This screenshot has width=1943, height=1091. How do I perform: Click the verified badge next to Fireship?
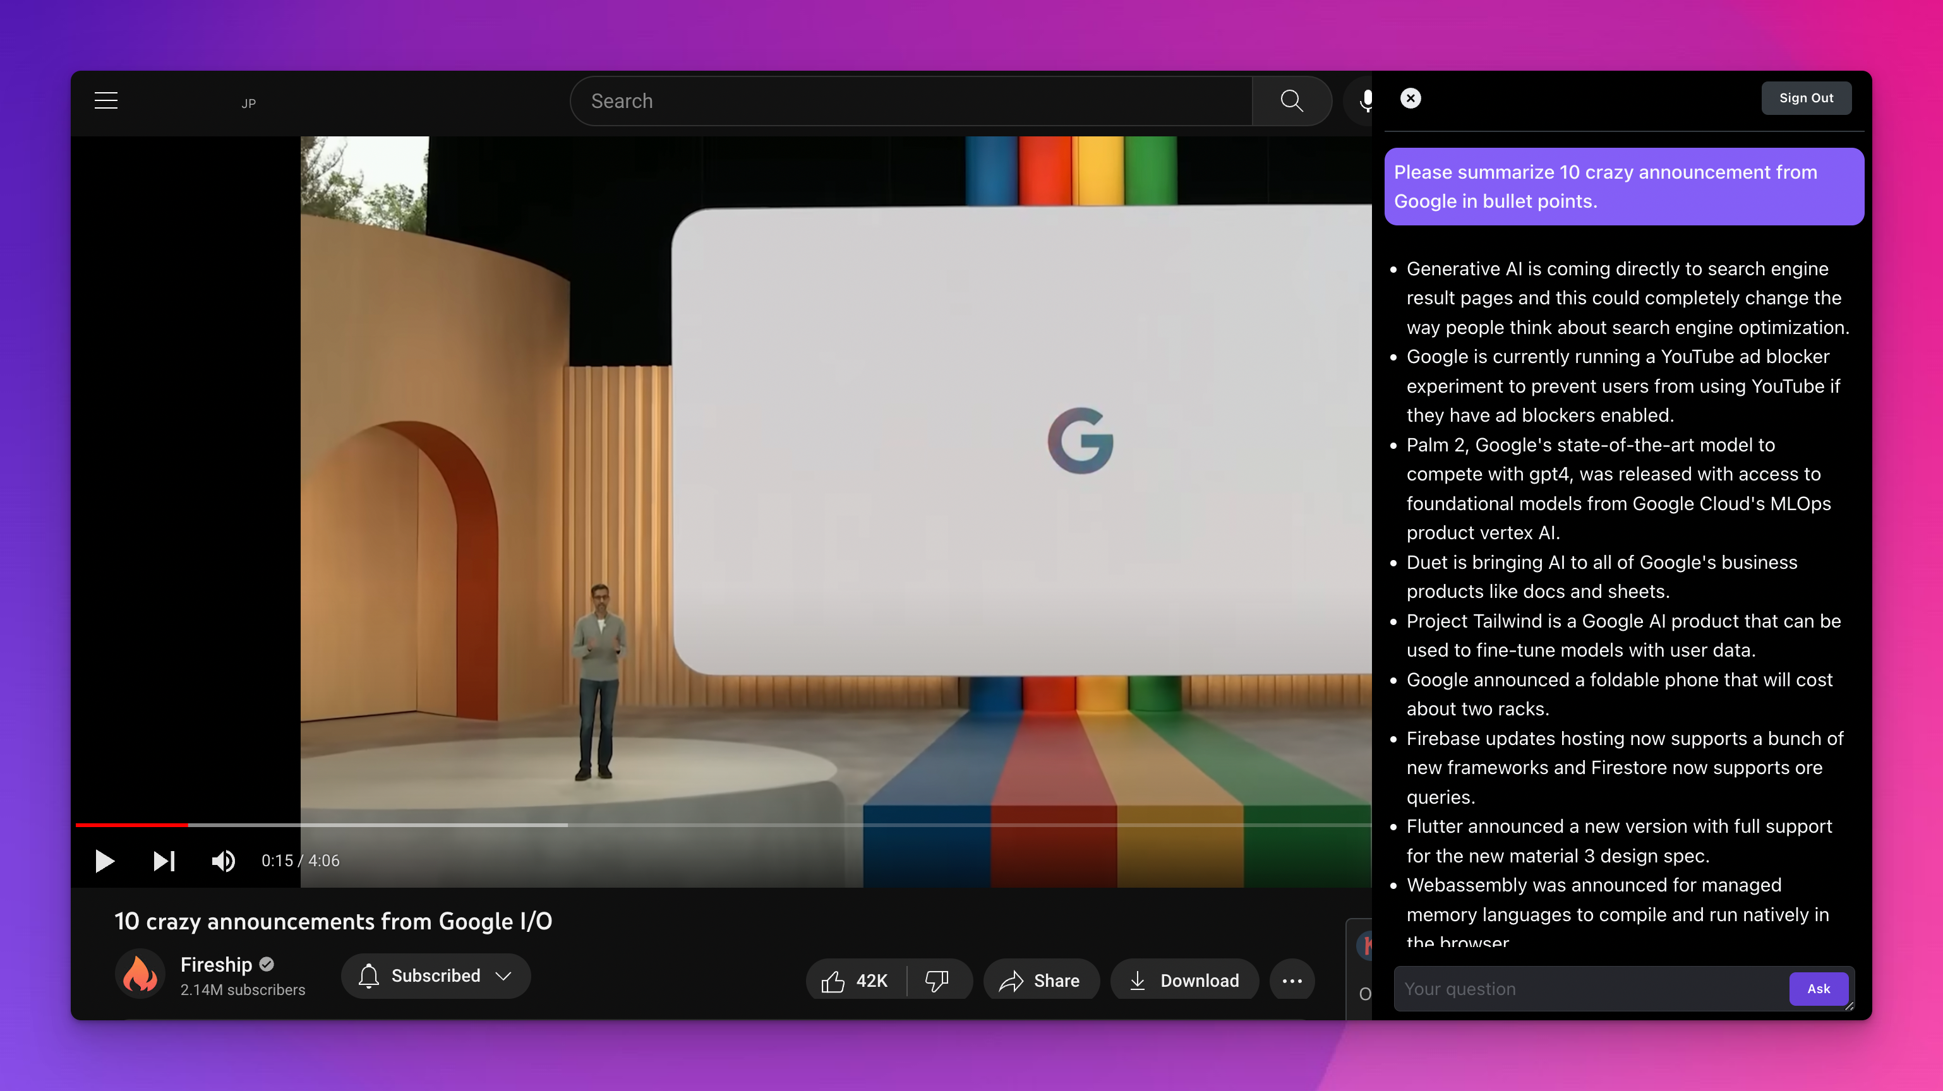pos(267,964)
